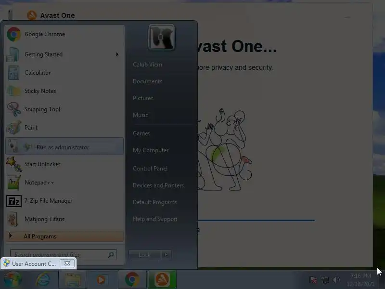The image size is (385, 289).
Task: Select Run as administrator entry
Action: coord(64,146)
